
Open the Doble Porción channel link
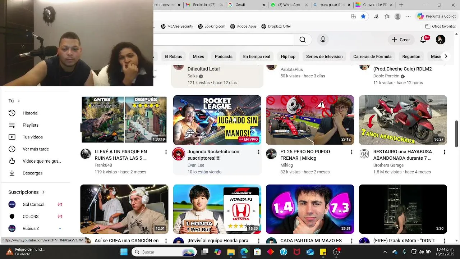coord(386,76)
